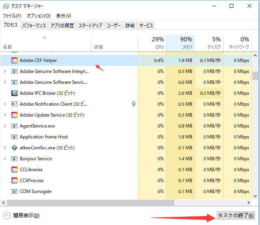The width and height of the screenshot is (260, 225).
Task: Select the CCXProcess process name
Action: [32, 181]
